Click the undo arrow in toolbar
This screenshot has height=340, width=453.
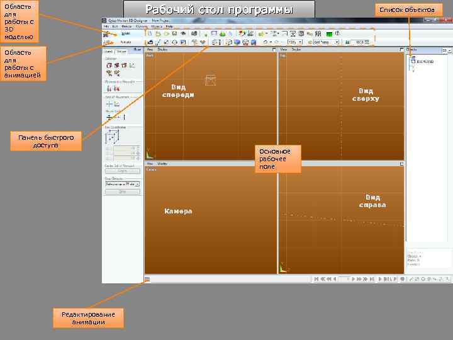265,43
